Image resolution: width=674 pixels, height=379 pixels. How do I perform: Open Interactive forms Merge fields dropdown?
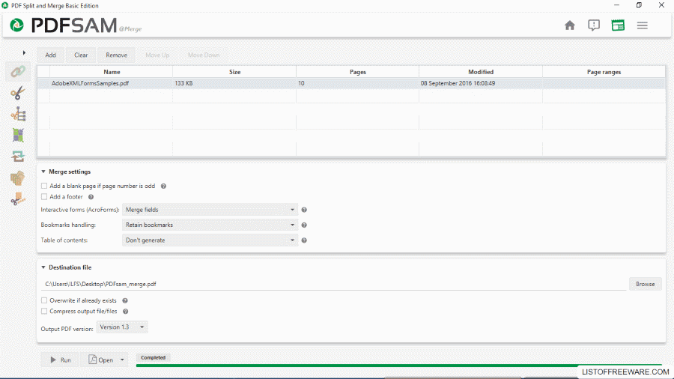coord(210,210)
